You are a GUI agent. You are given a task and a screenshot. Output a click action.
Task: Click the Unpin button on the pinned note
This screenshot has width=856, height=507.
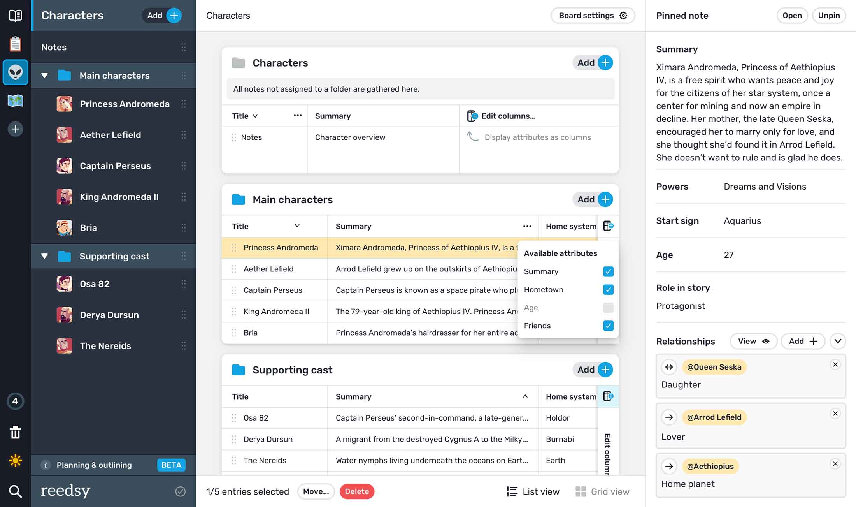[x=829, y=15]
